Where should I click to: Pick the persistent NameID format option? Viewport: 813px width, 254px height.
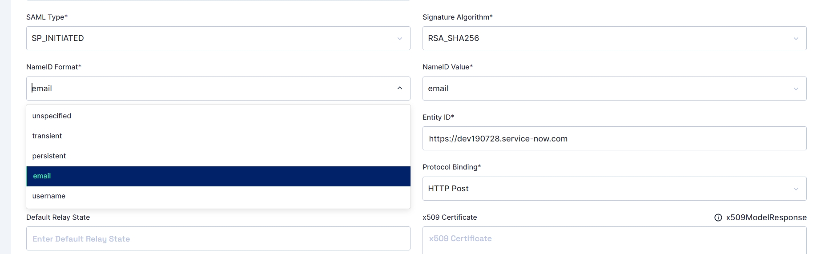(49, 156)
